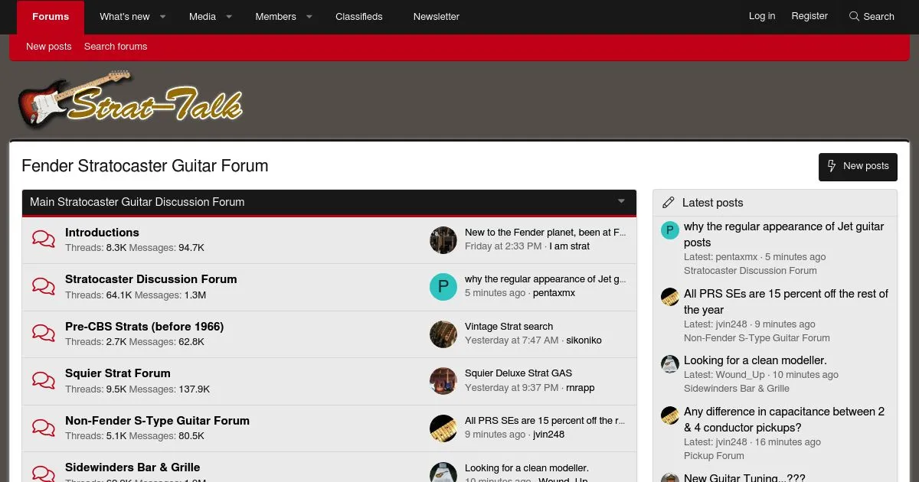Viewport: 919px width, 482px height.
Task: Open avatar beside capacitance pickups sidebar post
Action: tap(670, 415)
